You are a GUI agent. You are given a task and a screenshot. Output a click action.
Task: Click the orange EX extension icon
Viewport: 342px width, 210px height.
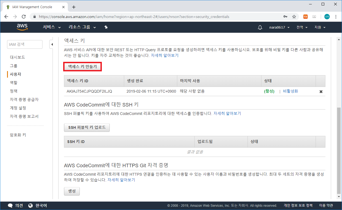[x=306, y=17]
